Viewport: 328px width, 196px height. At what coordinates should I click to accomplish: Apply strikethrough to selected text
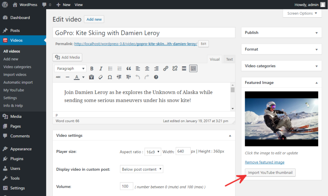[x=59, y=77]
